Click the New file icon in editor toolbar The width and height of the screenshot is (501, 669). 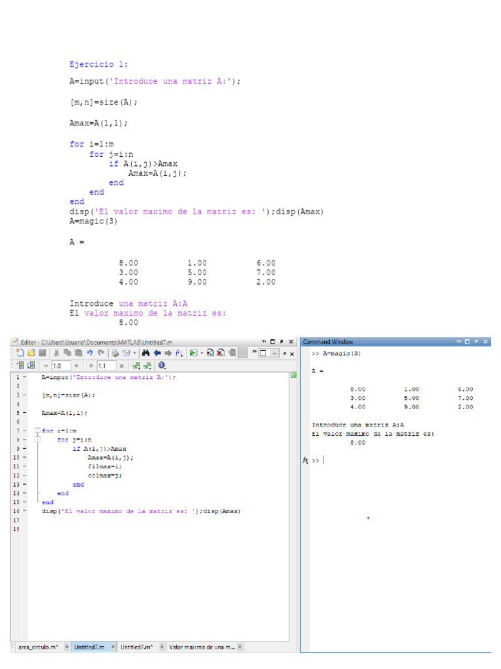point(20,353)
